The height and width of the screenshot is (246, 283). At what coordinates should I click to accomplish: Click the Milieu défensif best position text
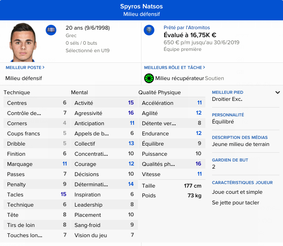tap(24, 78)
